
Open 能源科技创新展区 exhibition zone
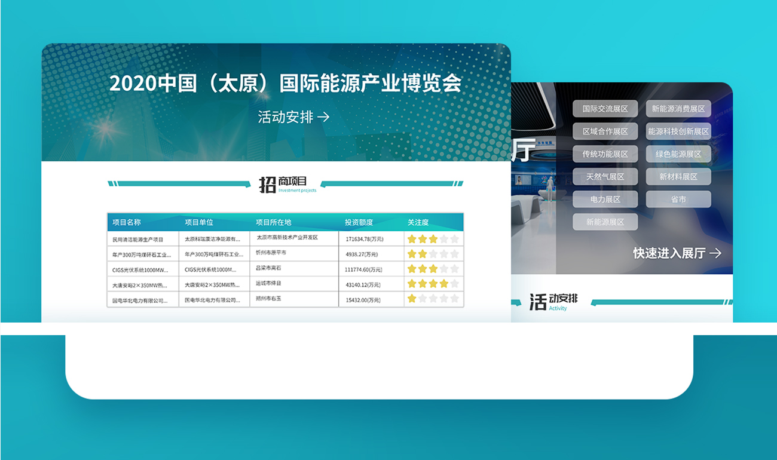click(x=678, y=131)
